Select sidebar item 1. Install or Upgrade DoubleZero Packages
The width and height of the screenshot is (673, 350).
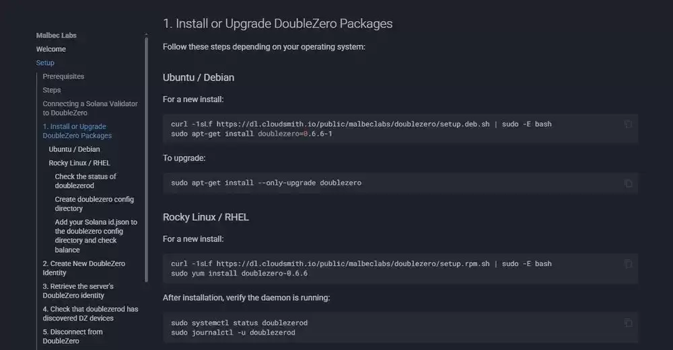tap(77, 131)
